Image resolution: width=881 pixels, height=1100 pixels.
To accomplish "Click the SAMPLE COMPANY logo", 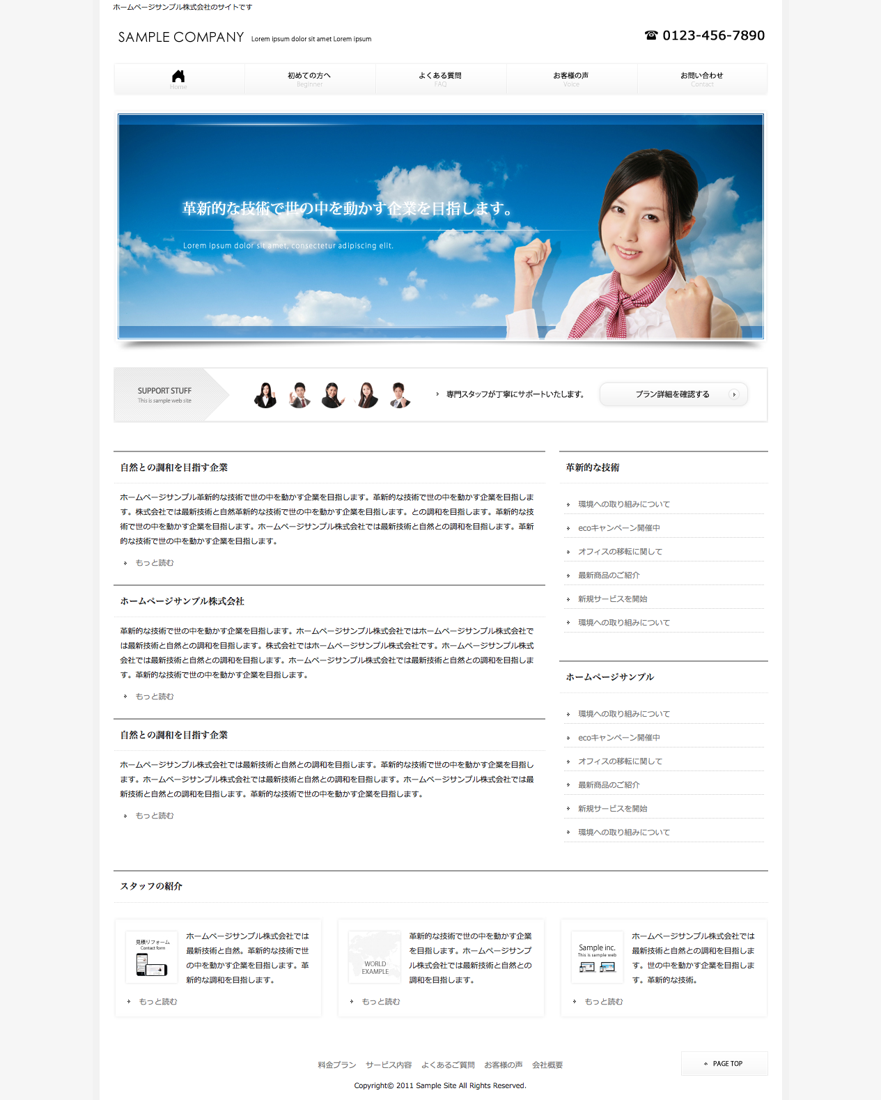I will (x=181, y=37).
